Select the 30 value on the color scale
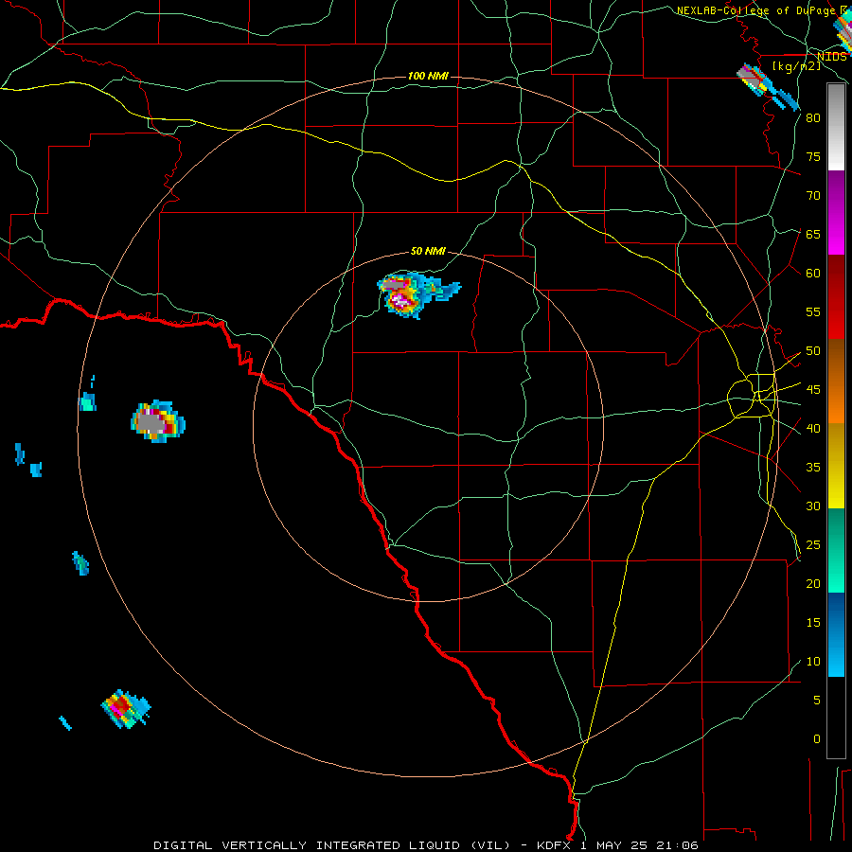The image size is (852, 852). [813, 506]
